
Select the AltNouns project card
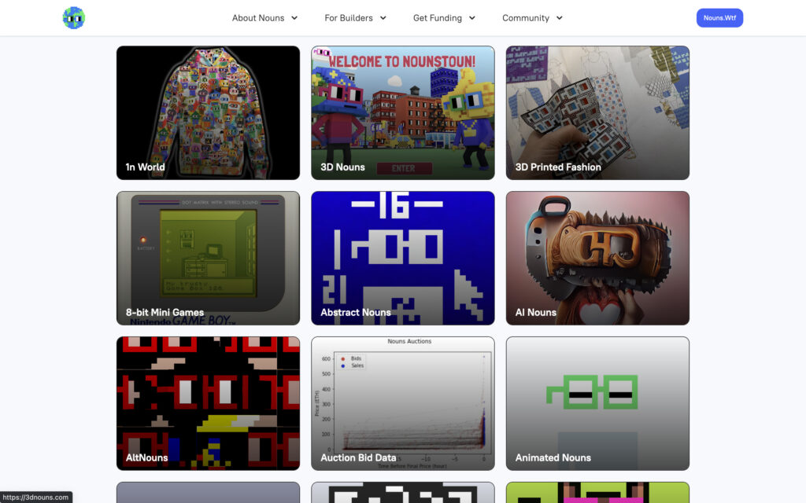pyautogui.click(x=208, y=403)
